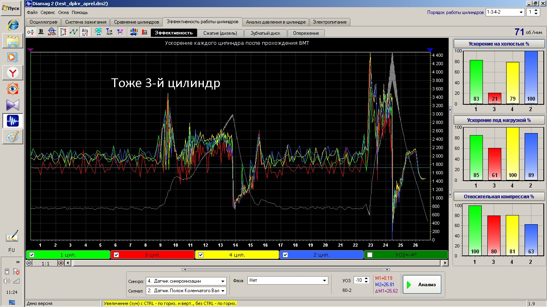Click the zoom in red plus icon
This screenshot has height=307, width=547.
tap(61, 263)
